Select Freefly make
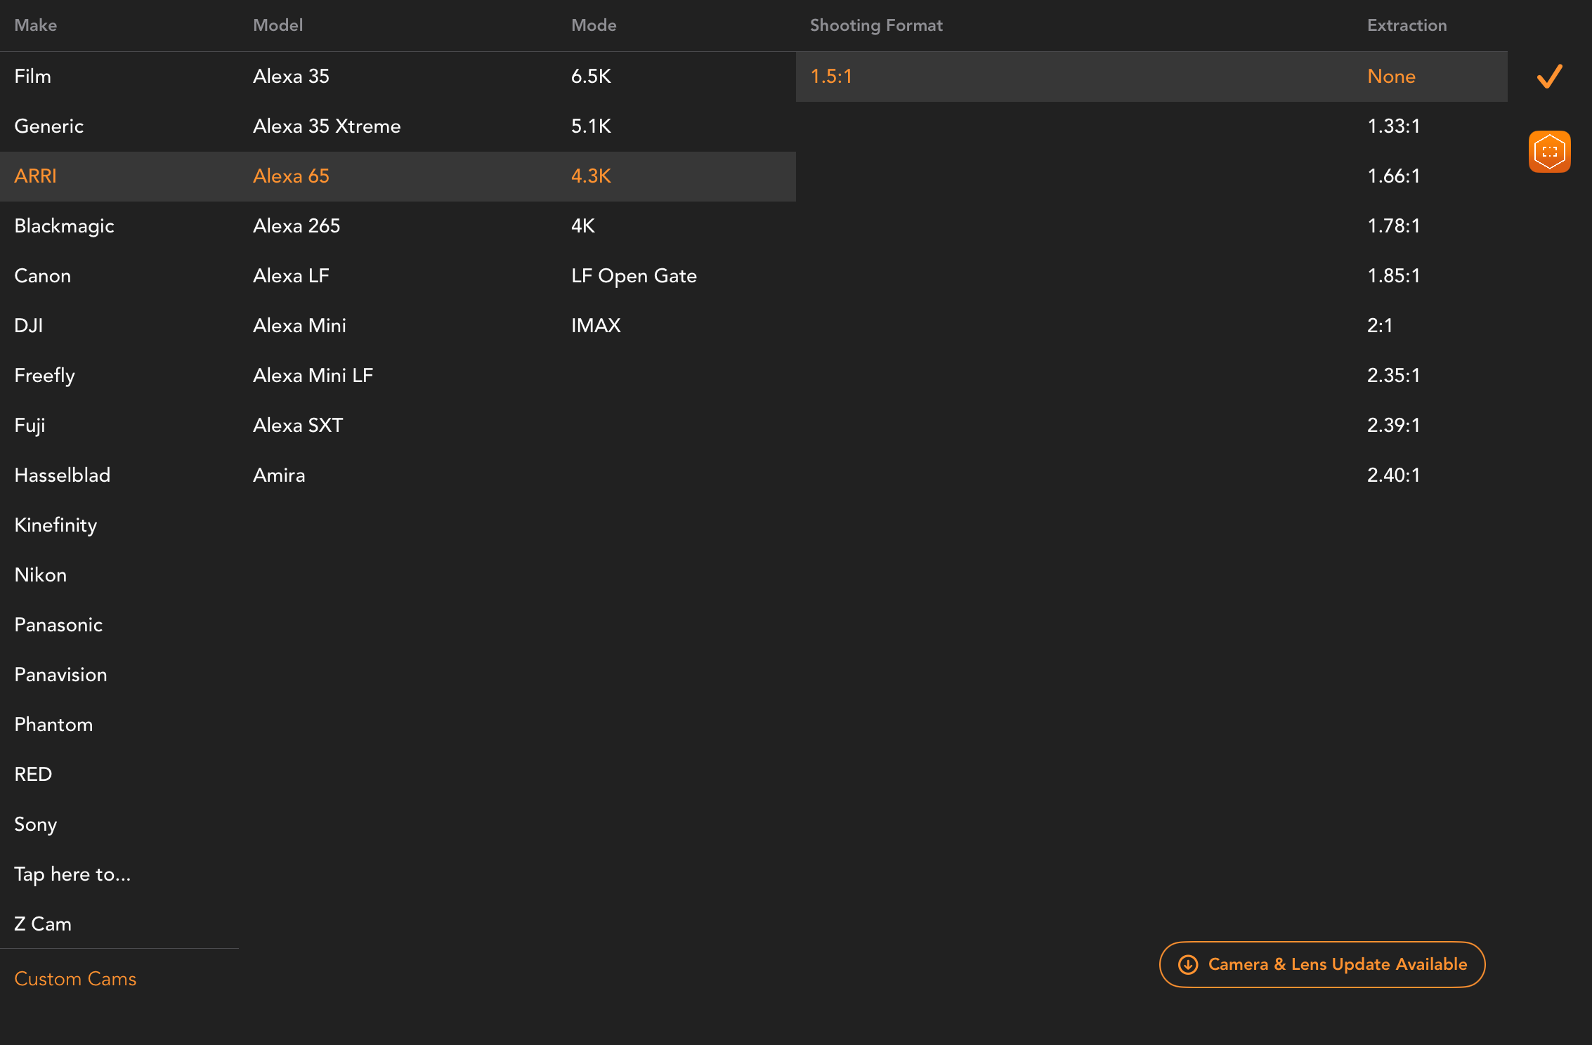Screen dimensions: 1592x1045 click(x=119, y=376)
